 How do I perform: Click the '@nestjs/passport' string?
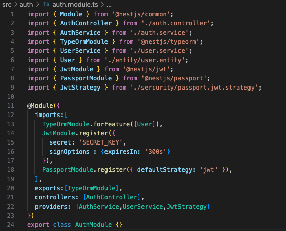click(x=174, y=78)
